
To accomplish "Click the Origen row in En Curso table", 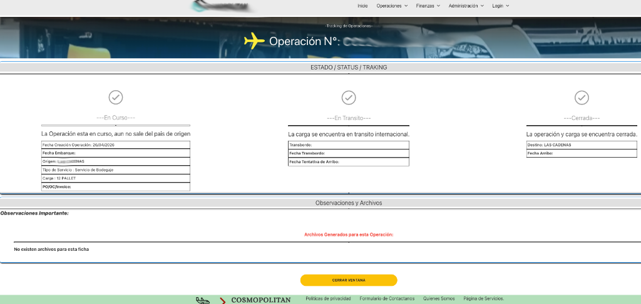I will tap(116, 161).
